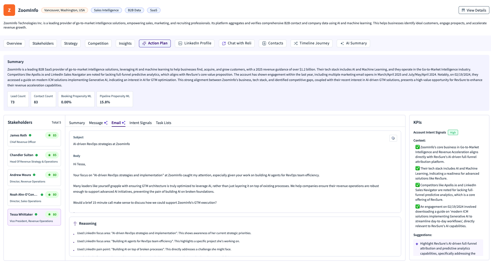
Task: Click the sparkle icon beside Message tab
Action: point(106,123)
